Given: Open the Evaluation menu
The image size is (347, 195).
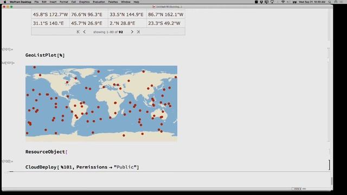Looking at the screenshot, I should 99,2.
